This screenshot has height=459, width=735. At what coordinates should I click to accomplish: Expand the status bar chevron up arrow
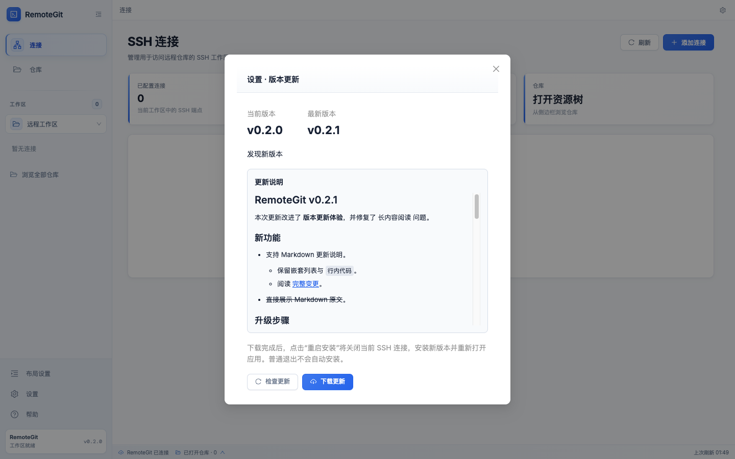[x=223, y=452]
